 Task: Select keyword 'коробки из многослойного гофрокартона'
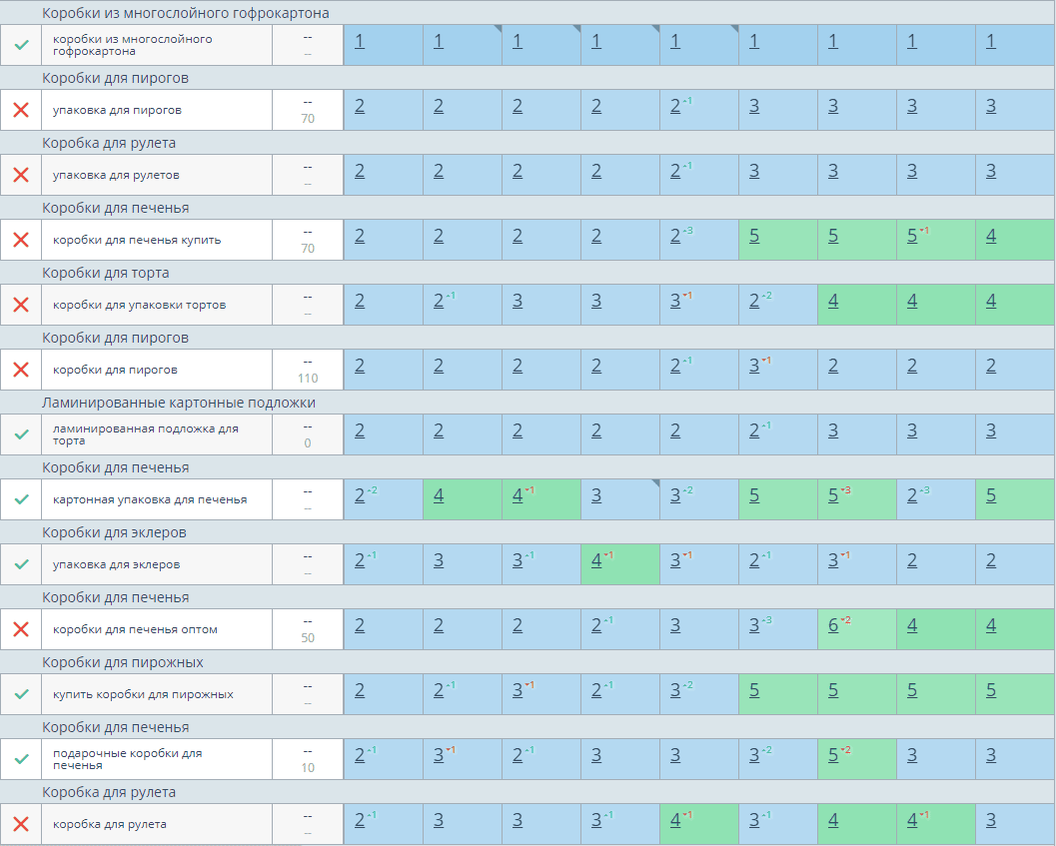133,45
